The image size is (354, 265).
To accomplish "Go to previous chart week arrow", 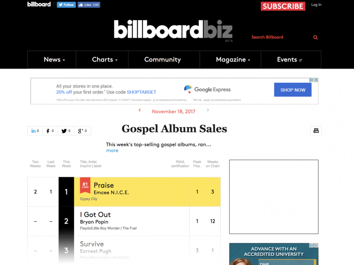I will point(140,110).
